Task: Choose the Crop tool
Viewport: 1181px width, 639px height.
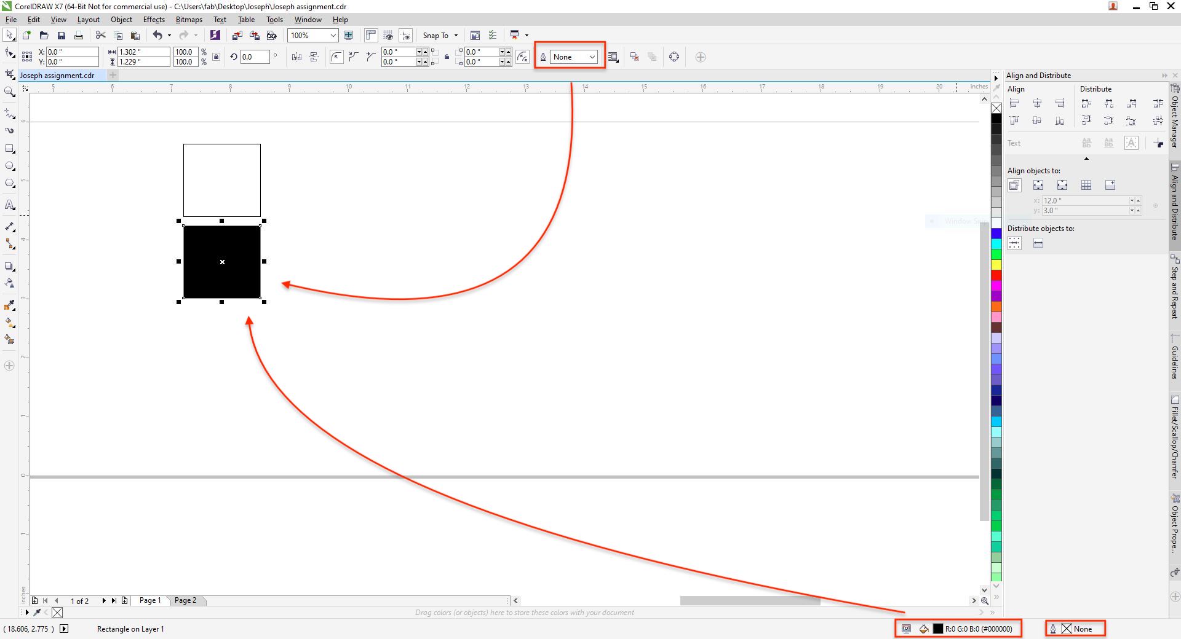Action: (10, 74)
